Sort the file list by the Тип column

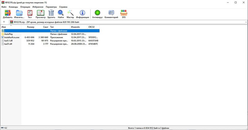tap(60, 27)
